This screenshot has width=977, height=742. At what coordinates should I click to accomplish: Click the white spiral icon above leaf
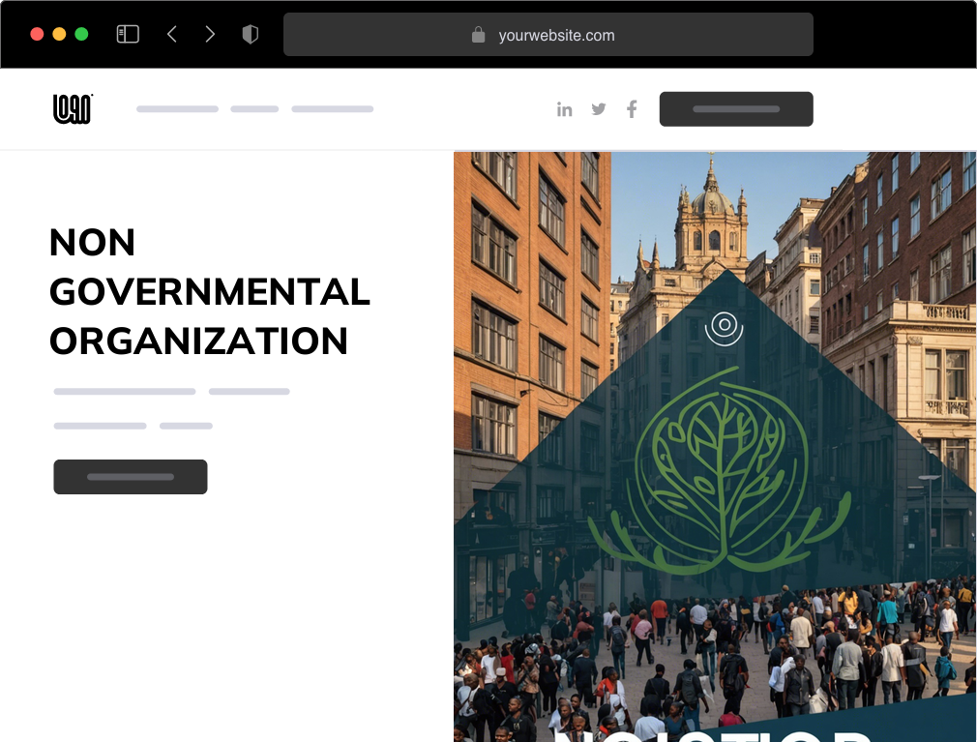tap(724, 327)
